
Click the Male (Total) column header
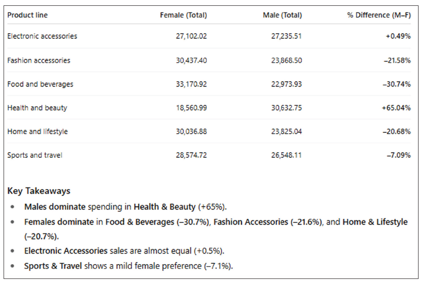282,15
